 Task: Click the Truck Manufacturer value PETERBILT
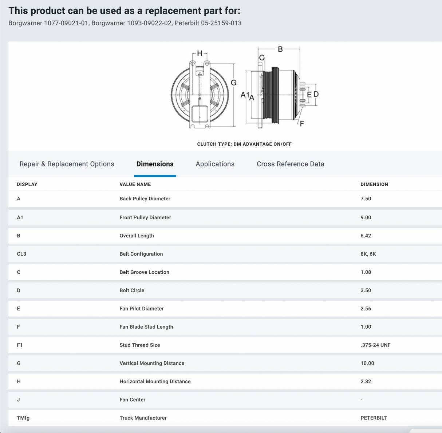tap(374, 418)
